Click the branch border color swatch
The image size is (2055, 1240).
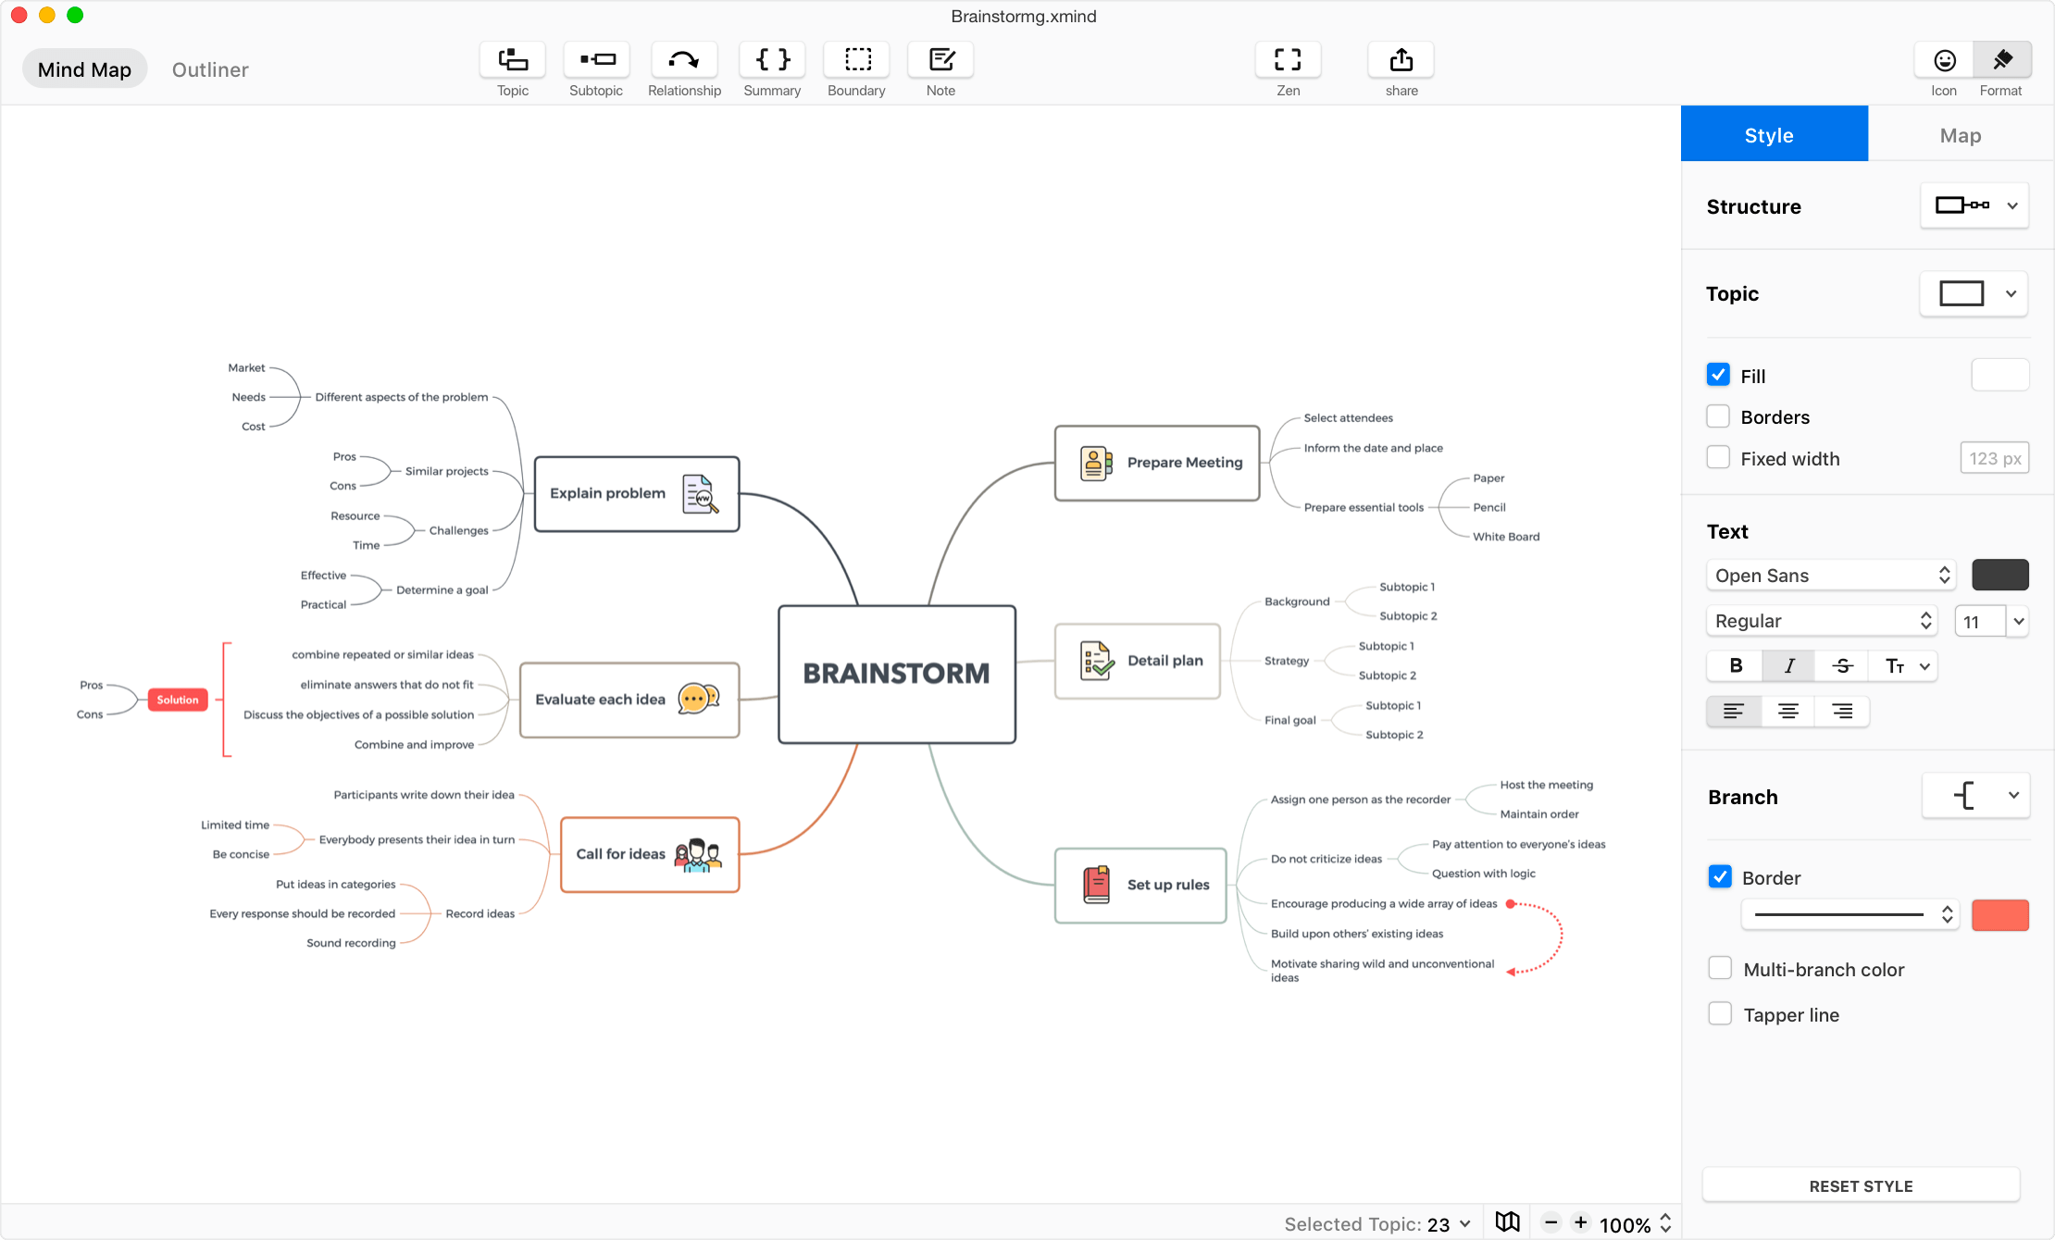click(x=1999, y=914)
